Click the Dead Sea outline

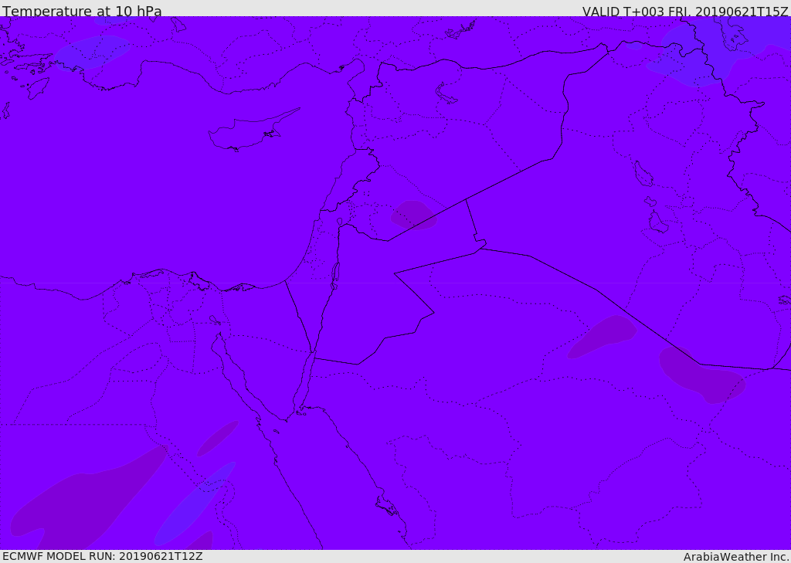tap(335, 276)
